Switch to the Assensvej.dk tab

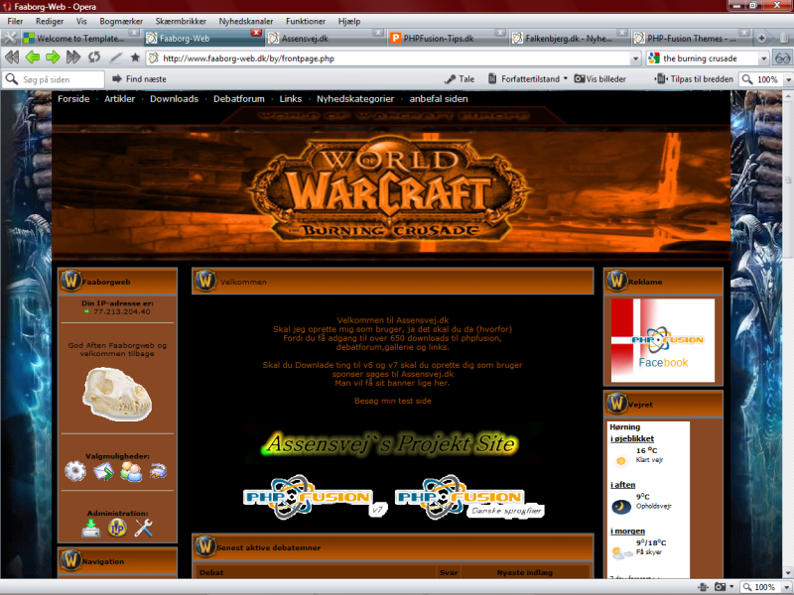pyautogui.click(x=326, y=38)
